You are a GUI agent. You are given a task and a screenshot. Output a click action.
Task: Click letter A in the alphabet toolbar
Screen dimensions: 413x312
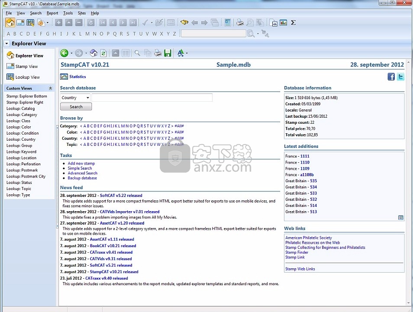(x=8, y=34)
